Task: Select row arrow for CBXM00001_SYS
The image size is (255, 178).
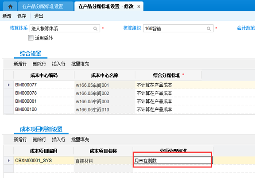Action: 9,161
